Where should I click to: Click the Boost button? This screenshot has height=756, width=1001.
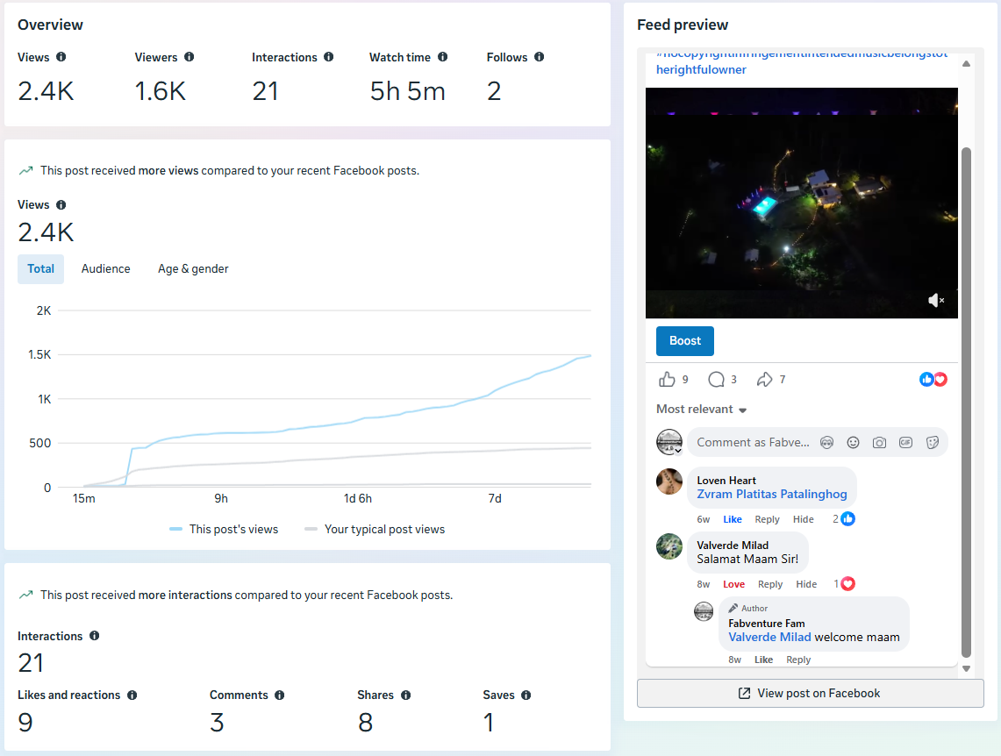pos(685,341)
